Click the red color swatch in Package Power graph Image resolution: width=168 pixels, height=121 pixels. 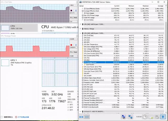pyautogui.click(x=71, y=45)
